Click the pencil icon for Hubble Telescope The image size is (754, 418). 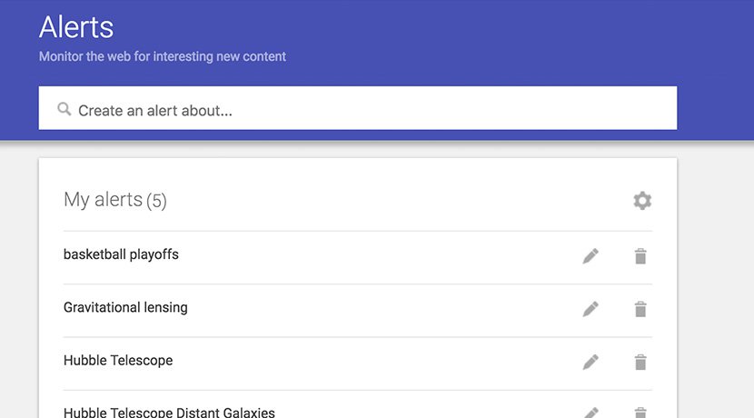(590, 362)
